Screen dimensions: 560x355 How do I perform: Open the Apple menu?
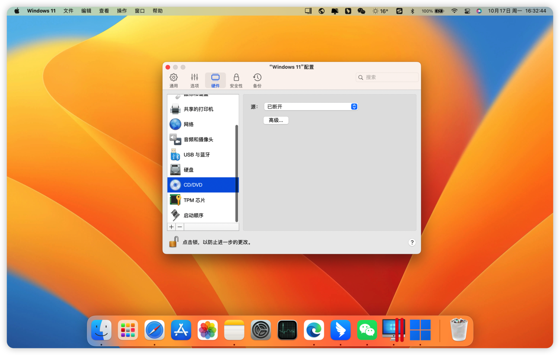[17, 11]
